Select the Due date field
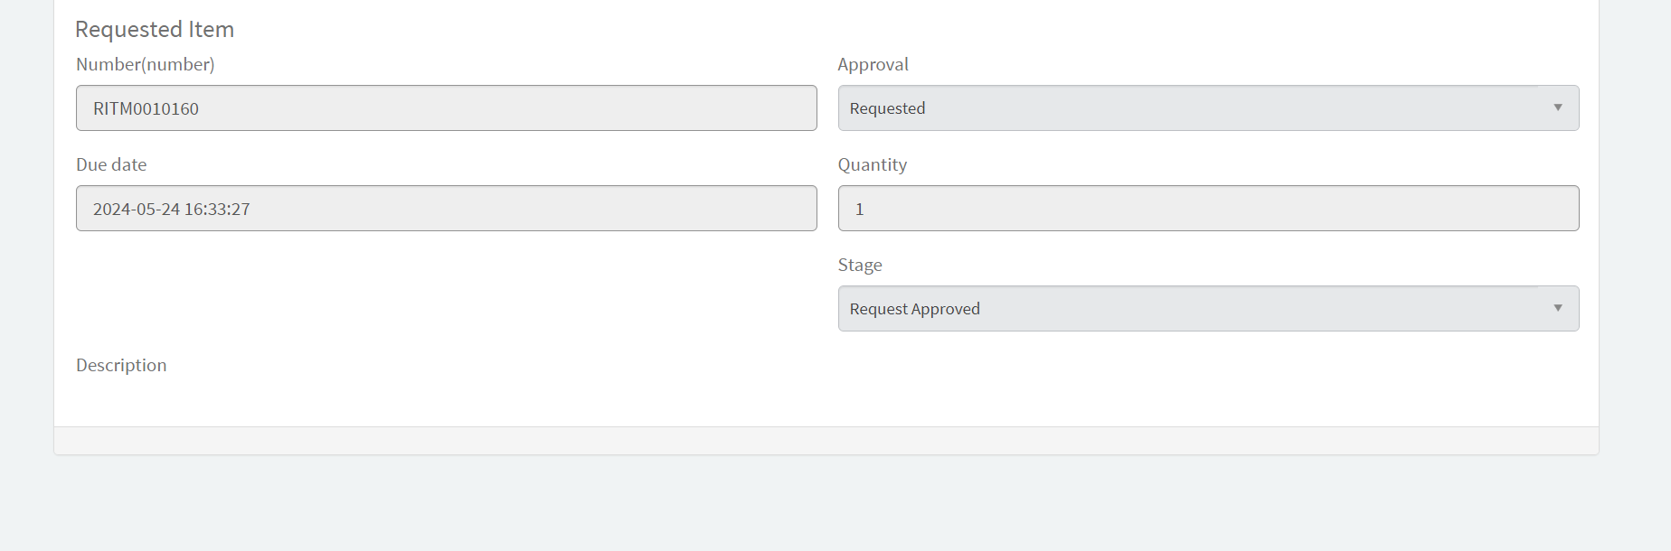 point(447,208)
